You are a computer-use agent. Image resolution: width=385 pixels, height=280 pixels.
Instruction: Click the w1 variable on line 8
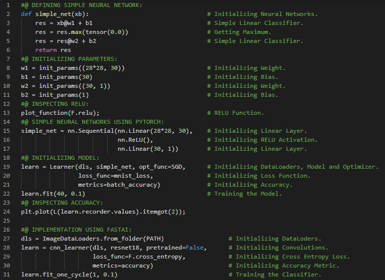coord(25,68)
